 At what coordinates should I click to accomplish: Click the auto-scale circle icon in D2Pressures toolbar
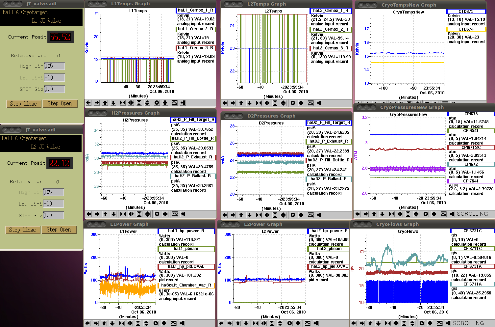(293, 215)
